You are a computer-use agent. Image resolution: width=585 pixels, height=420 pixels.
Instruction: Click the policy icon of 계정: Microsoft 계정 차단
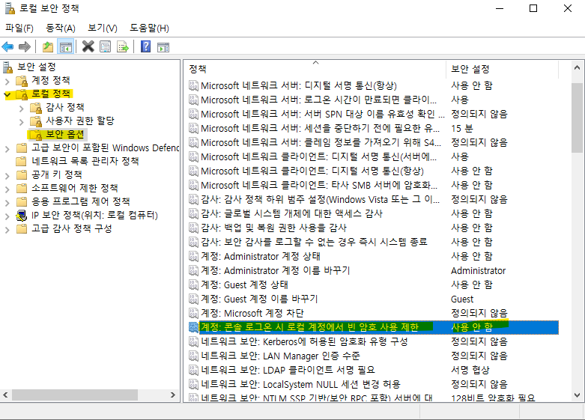(x=193, y=314)
